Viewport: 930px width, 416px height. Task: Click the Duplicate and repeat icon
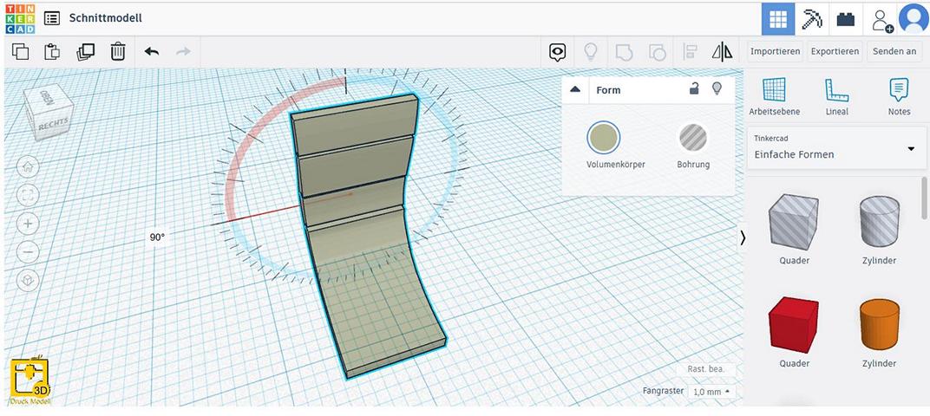coord(85,52)
